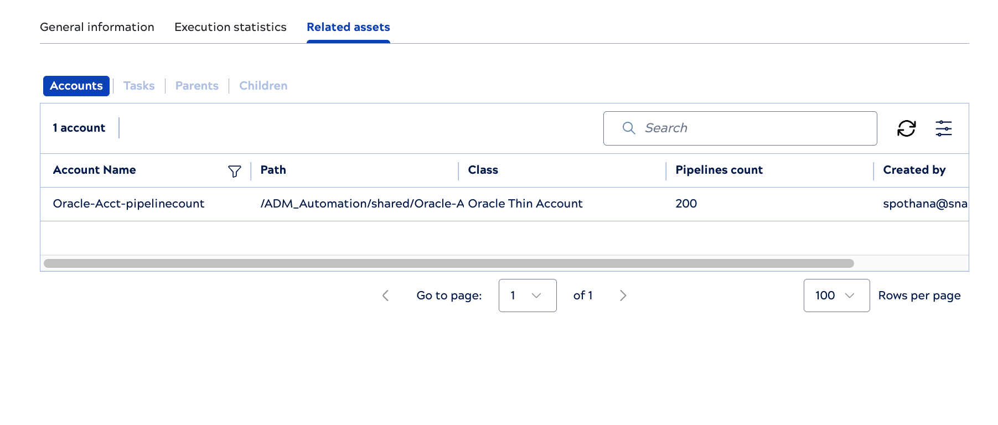The image size is (998, 425).
Task: Click the filter icon on Account Name column
Action: [x=235, y=170]
